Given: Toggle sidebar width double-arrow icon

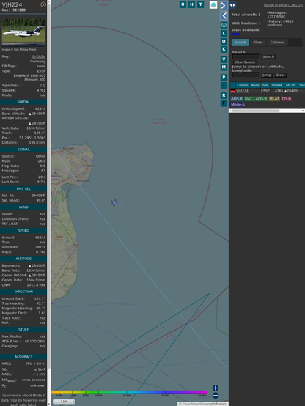Looking at the screenshot, I should tap(232, 5).
